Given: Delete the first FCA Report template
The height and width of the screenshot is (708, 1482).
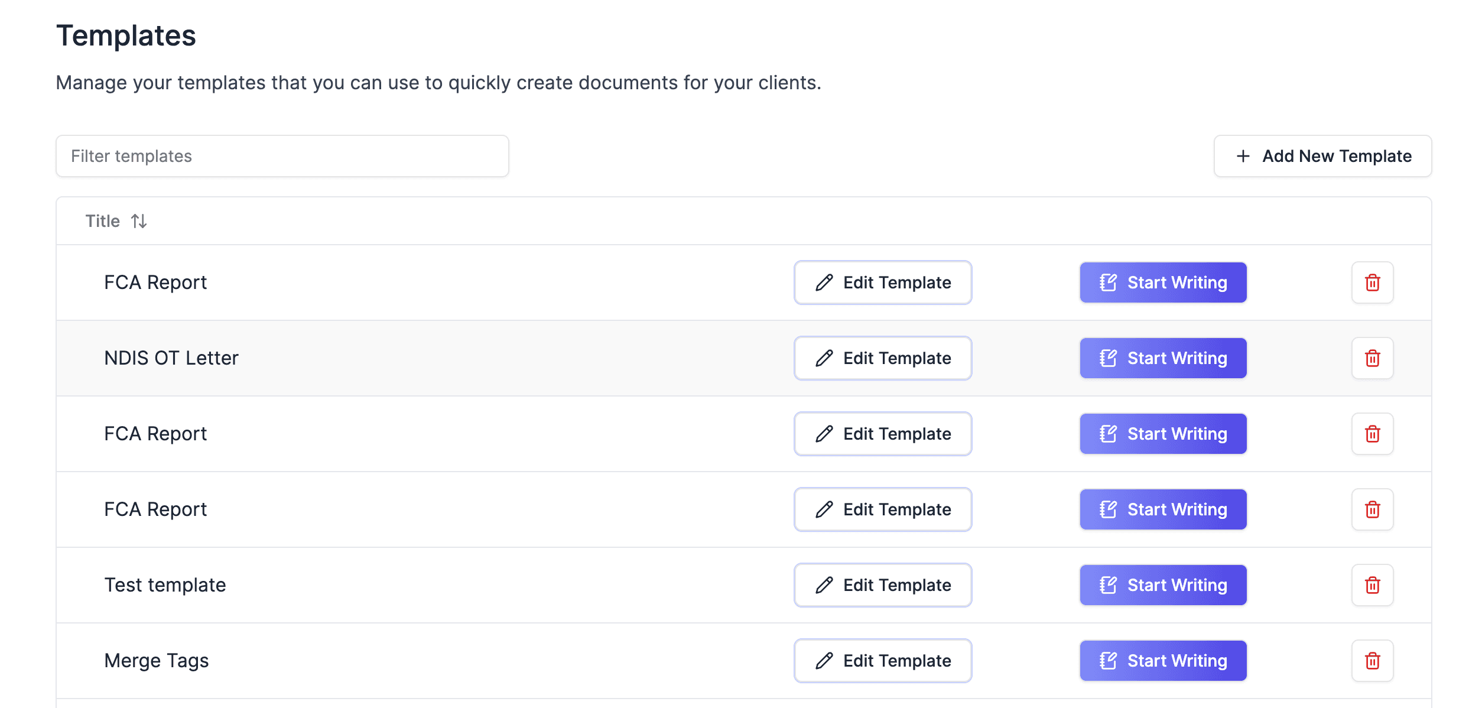Looking at the screenshot, I should pyautogui.click(x=1372, y=282).
